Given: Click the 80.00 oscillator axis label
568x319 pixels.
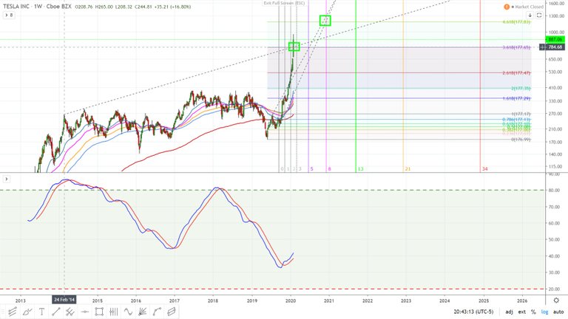Looking at the screenshot, I should pyautogui.click(x=554, y=191).
